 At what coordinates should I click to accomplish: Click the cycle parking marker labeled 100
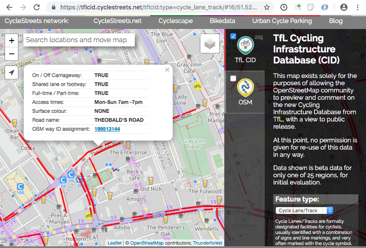click(20, 189)
